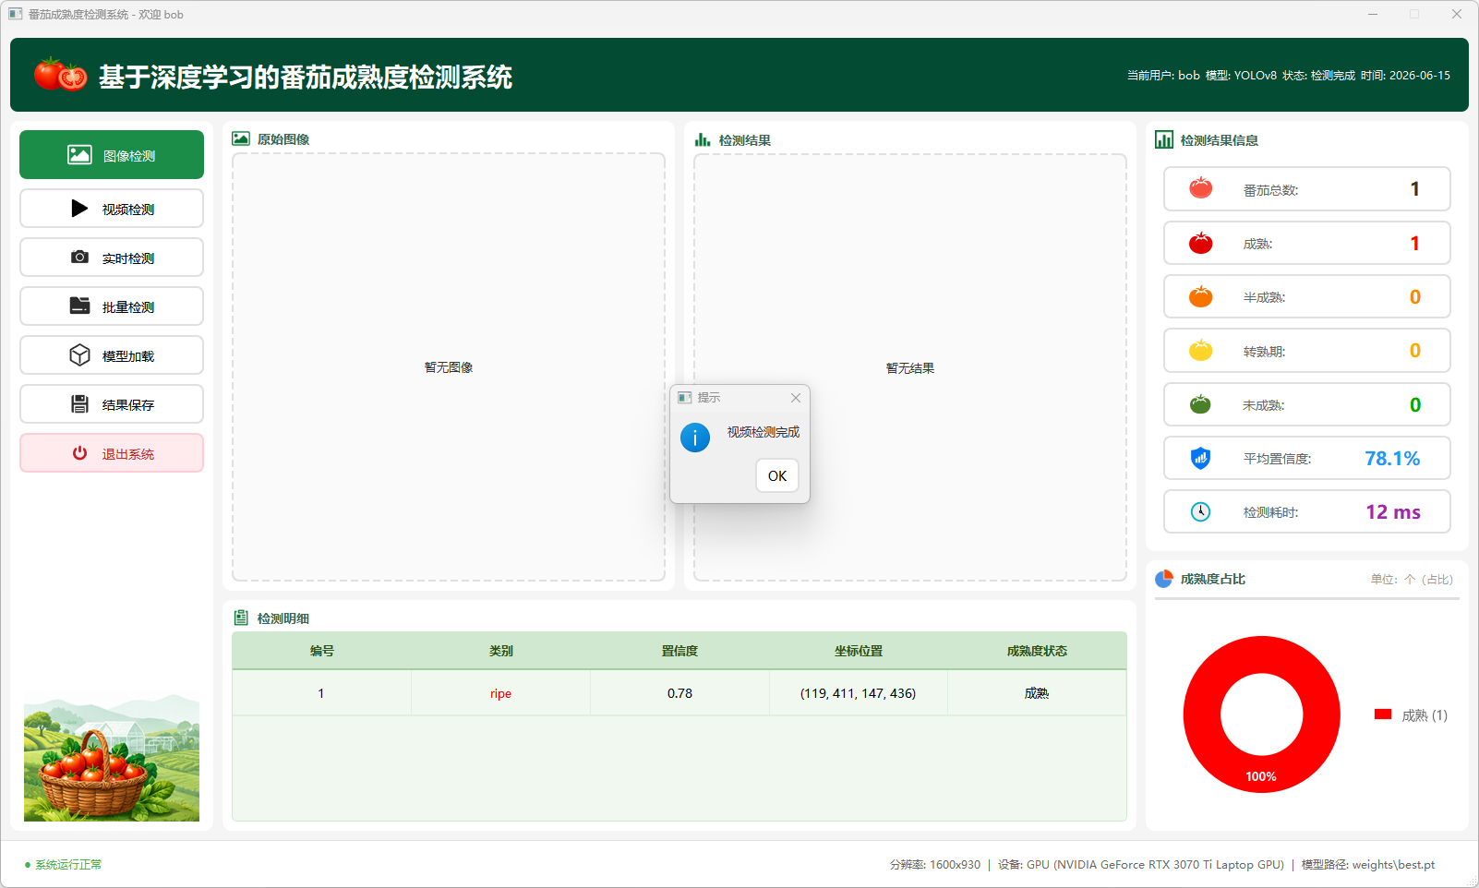This screenshot has width=1479, height=888.
Task: Click 退出系统 to exit the system
Action: click(112, 453)
